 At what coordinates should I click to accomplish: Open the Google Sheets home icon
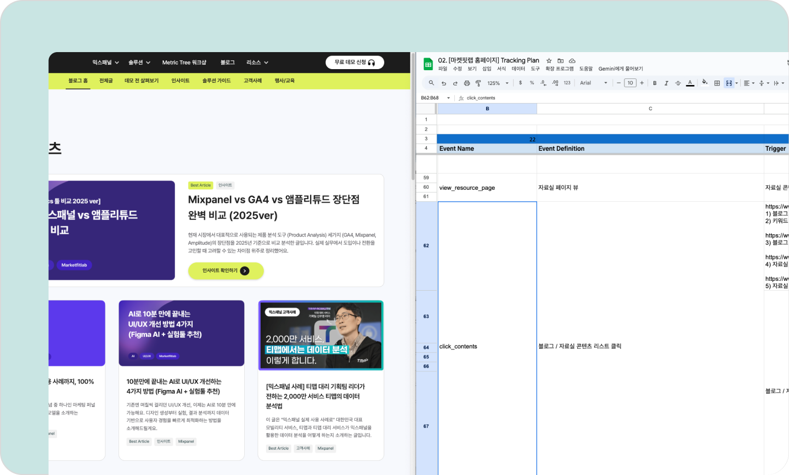[428, 64]
